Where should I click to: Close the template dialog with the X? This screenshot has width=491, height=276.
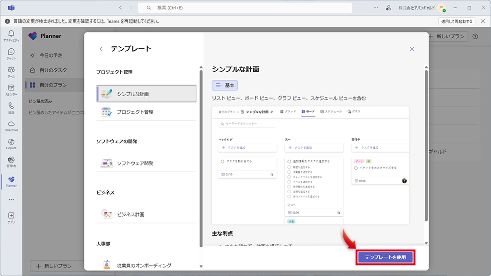(412, 49)
